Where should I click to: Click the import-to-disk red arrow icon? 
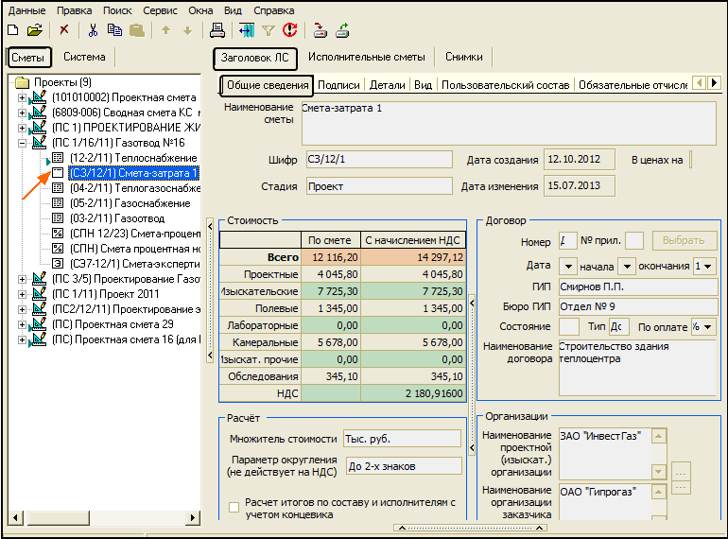[320, 30]
